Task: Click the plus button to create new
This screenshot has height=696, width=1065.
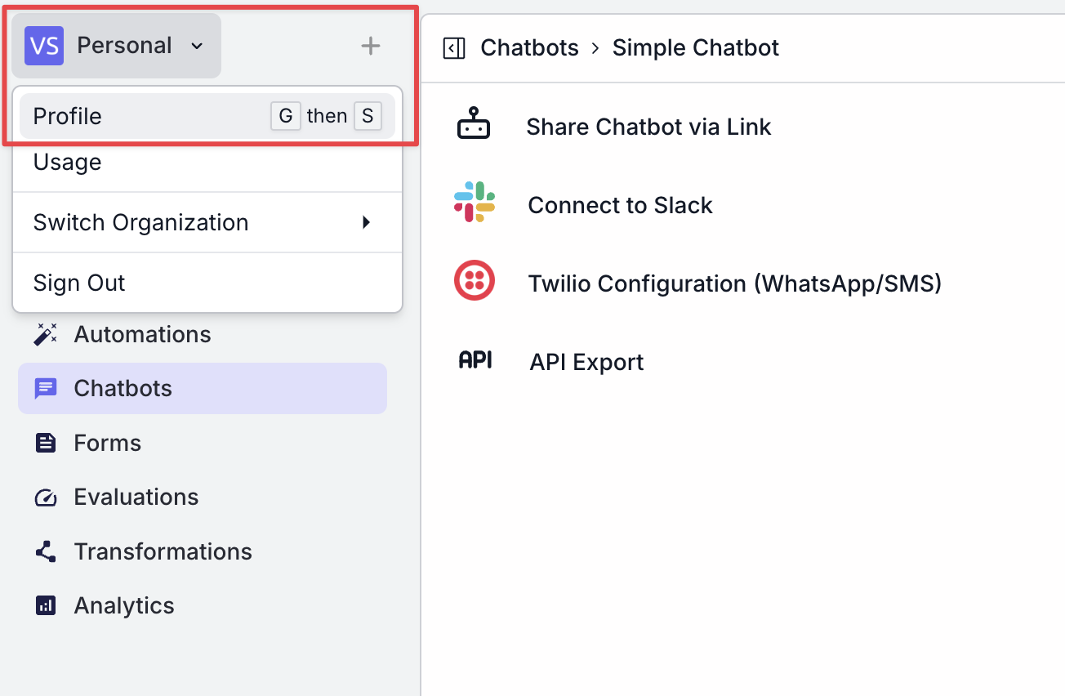Action: (370, 46)
